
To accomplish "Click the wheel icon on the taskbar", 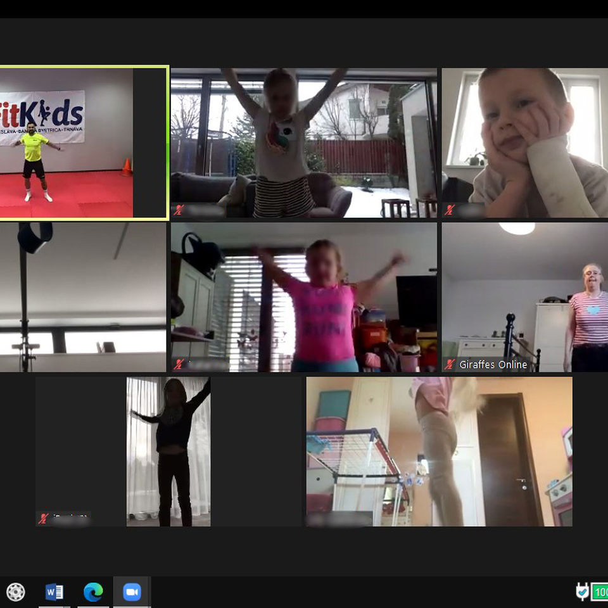I will (16, 592).
